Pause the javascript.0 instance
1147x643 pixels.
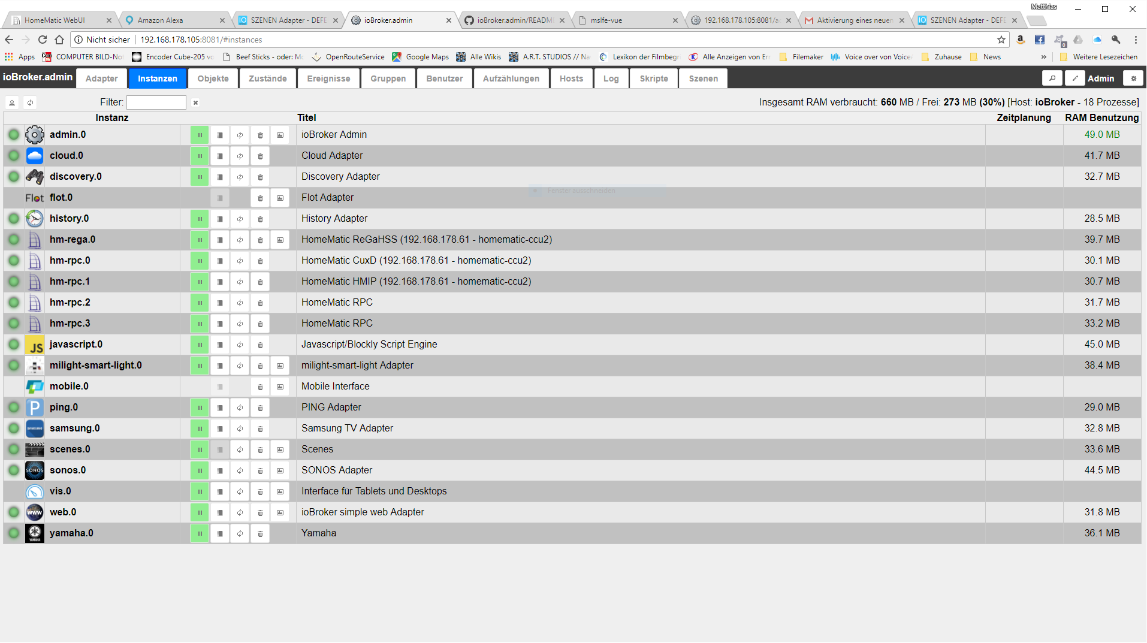coord(200,345)
